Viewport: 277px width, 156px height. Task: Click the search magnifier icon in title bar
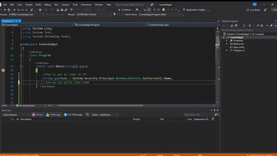click(x=152, y=5)
